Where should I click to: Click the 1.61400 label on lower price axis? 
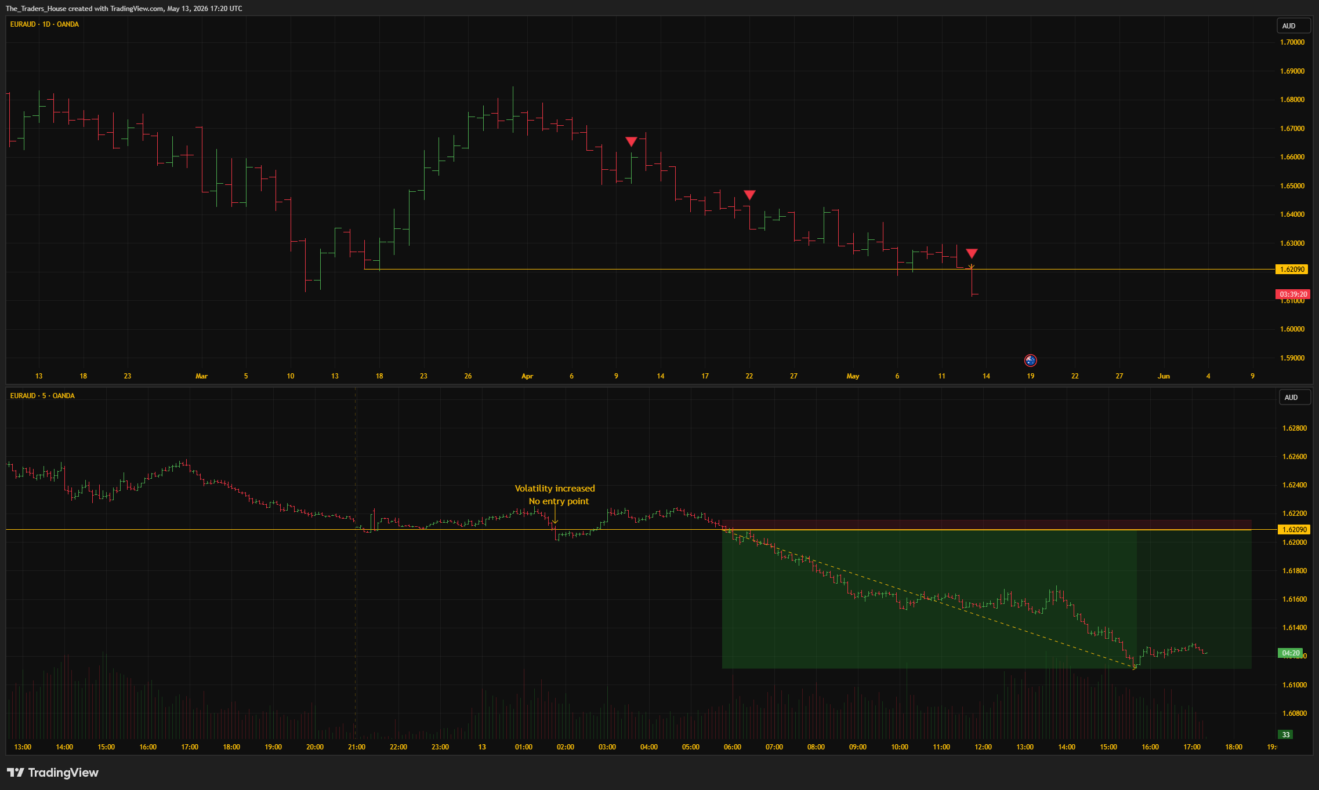click(1295, 628)
